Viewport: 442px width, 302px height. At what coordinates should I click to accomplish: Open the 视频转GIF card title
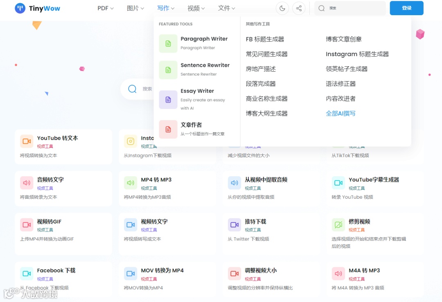pyautogui.click(x=50, y=222)
